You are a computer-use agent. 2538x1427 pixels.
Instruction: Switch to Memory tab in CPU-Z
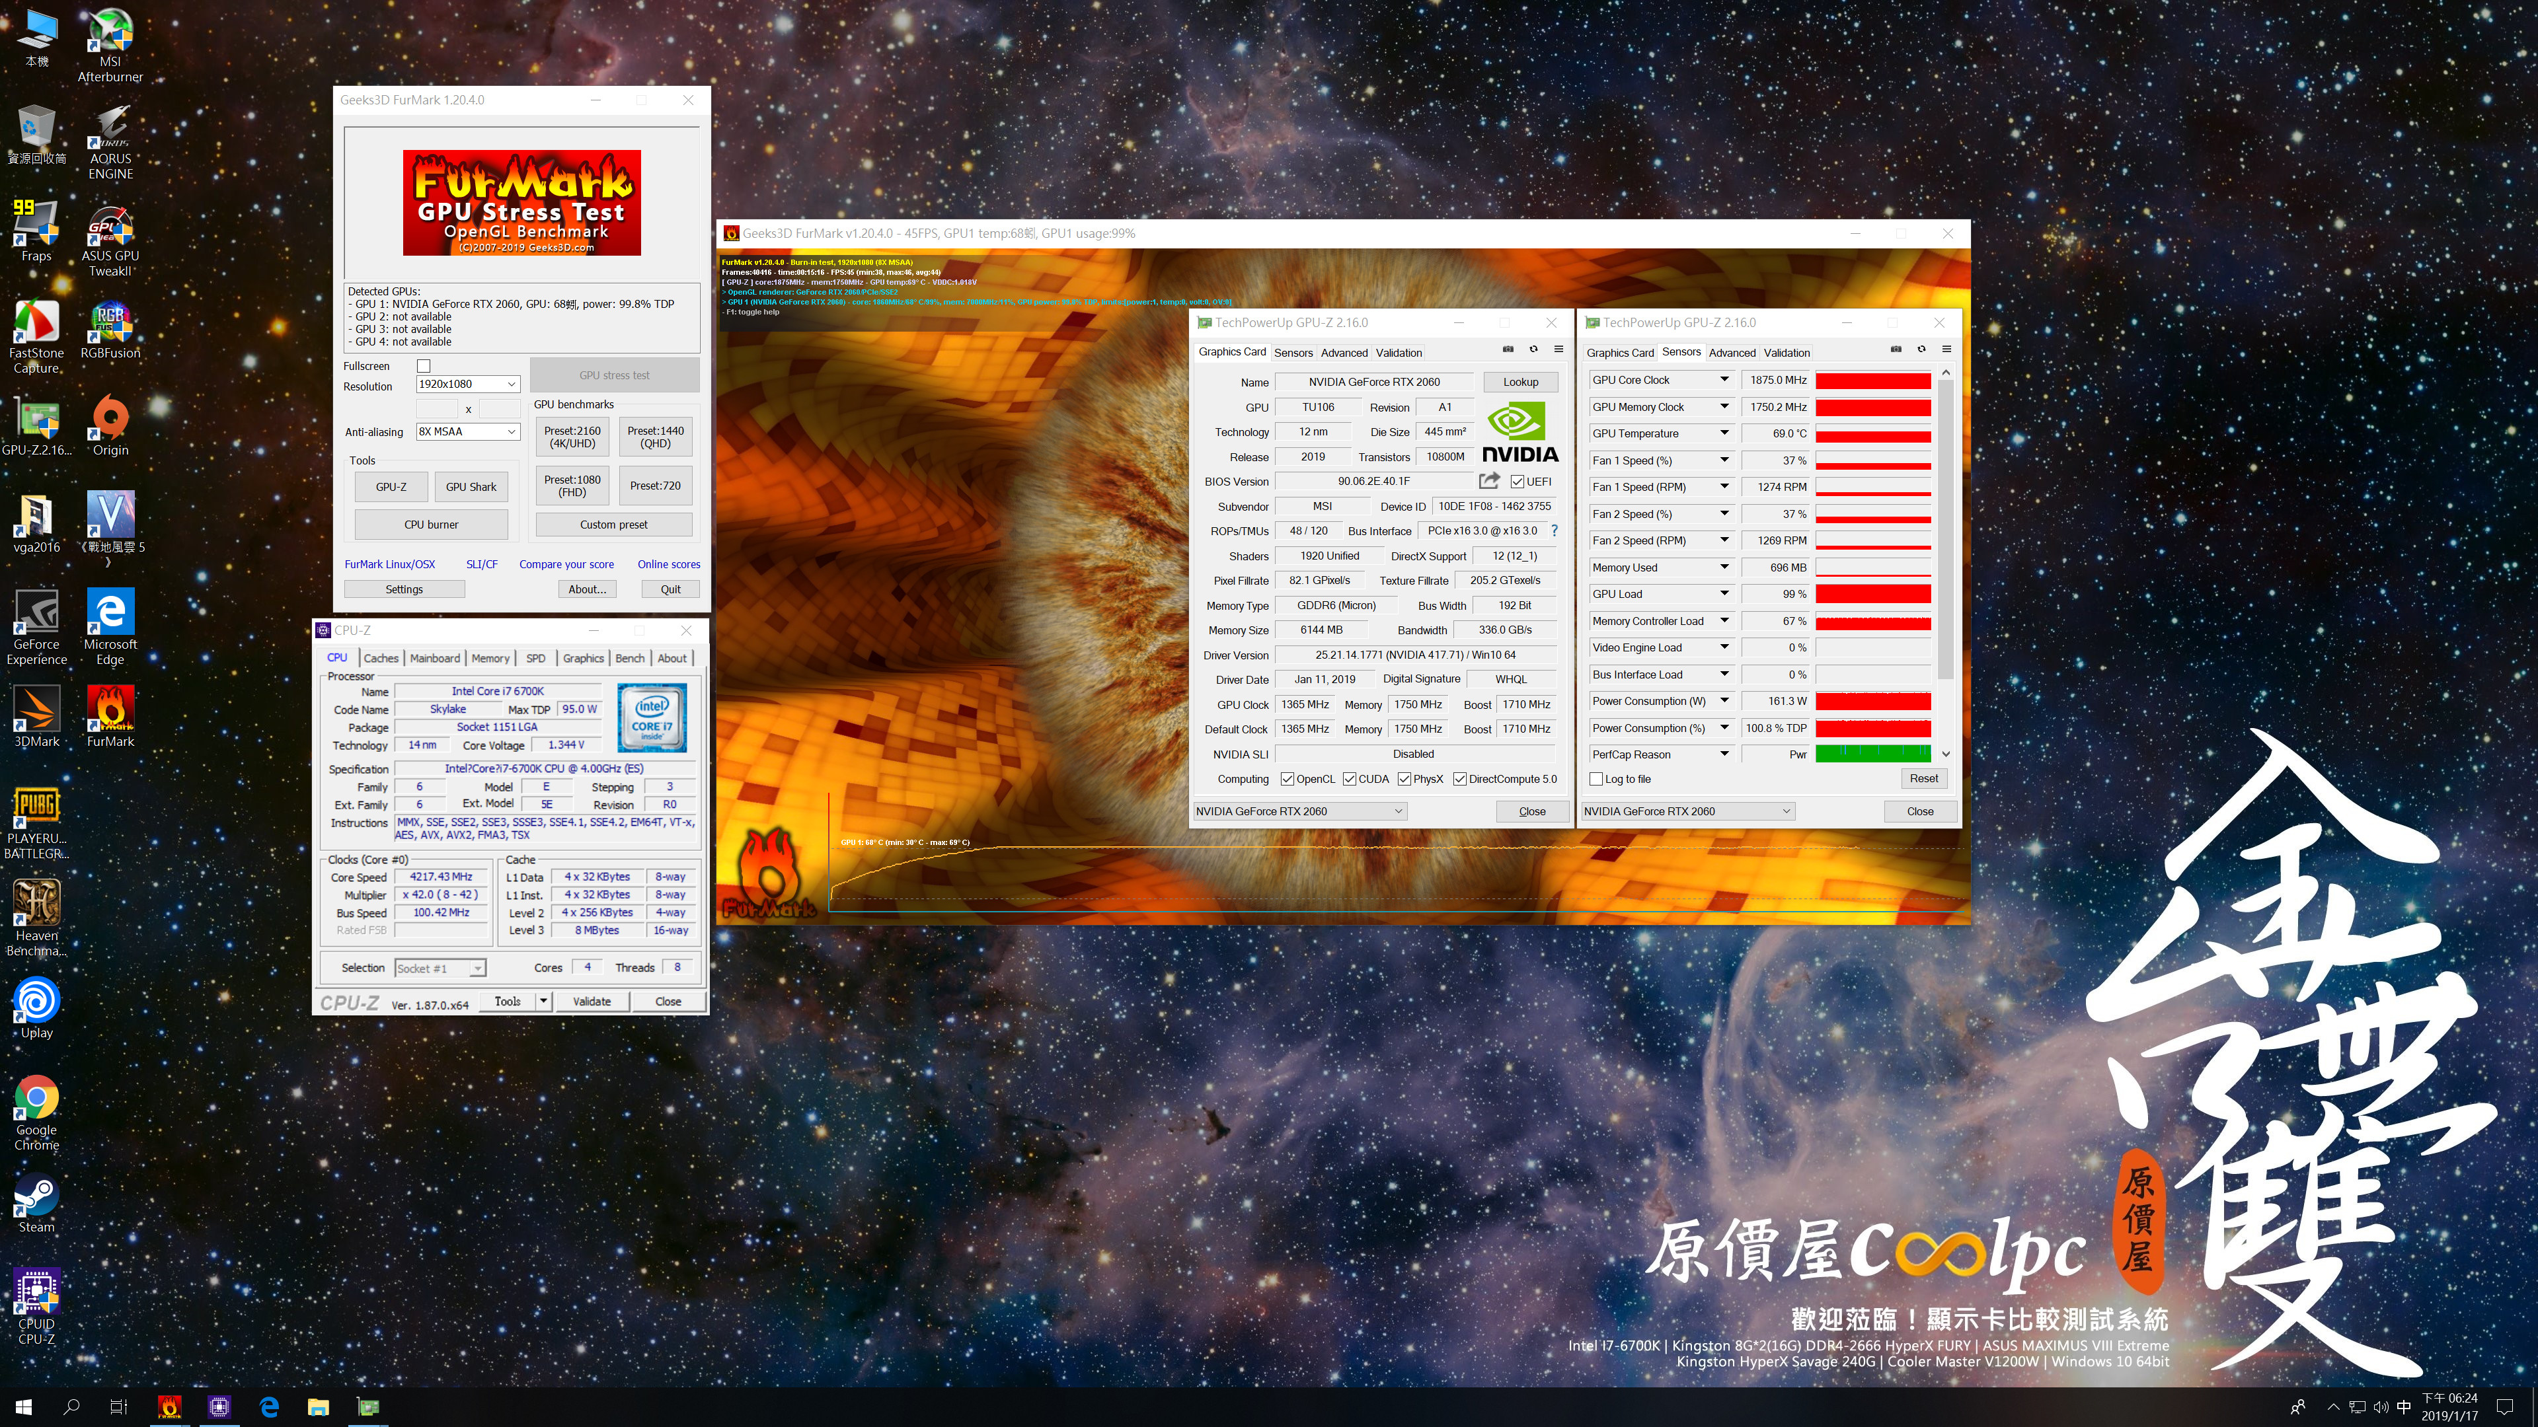tap(490, 658)
